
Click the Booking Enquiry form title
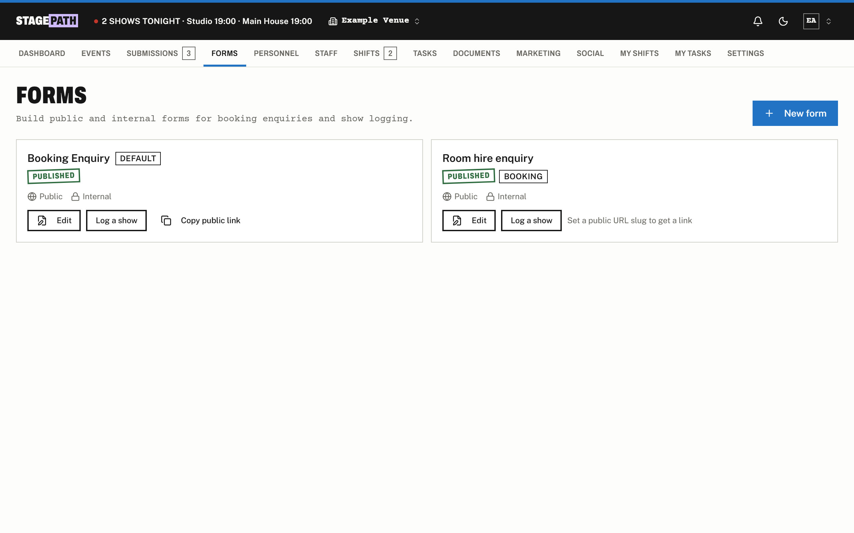[x=68, y=158]
